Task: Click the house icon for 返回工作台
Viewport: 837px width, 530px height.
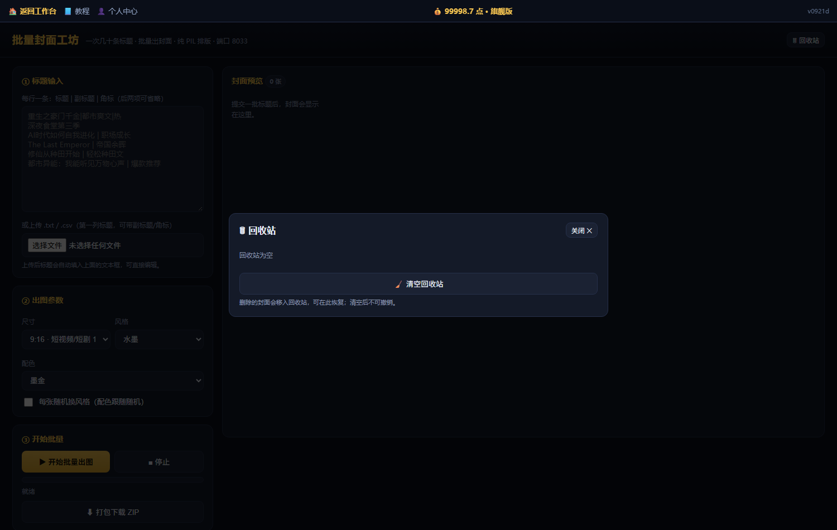Action: (13, 11)
